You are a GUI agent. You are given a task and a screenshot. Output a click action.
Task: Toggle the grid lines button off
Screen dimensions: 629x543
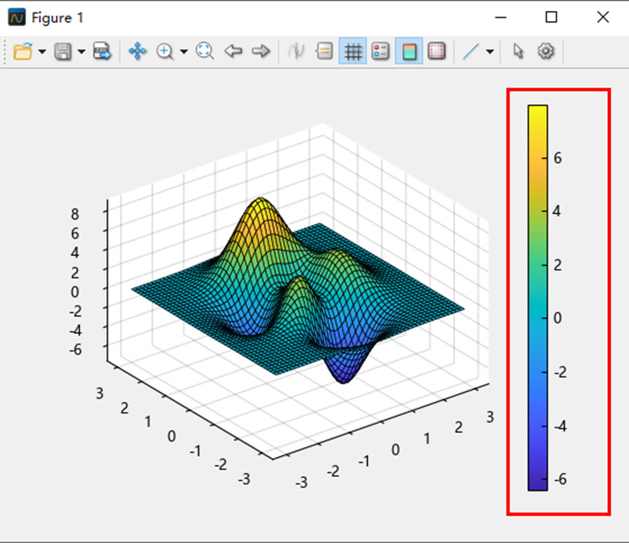click(x=353, y=51)
